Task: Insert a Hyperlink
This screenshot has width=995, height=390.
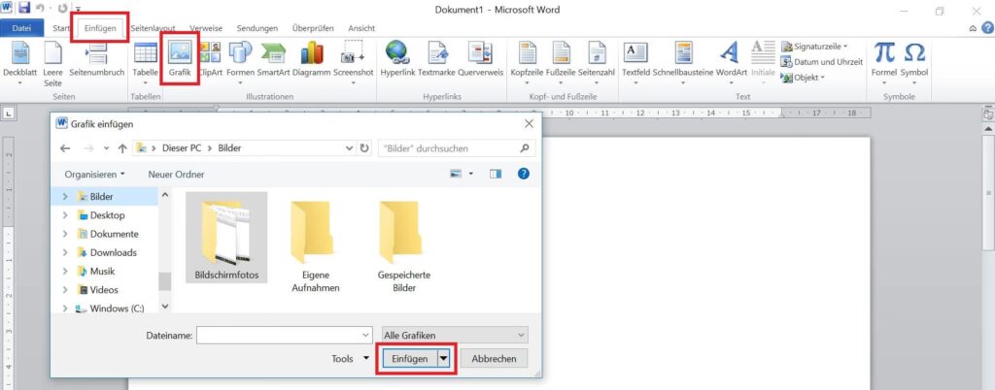Action: click(x=396, y=58)
